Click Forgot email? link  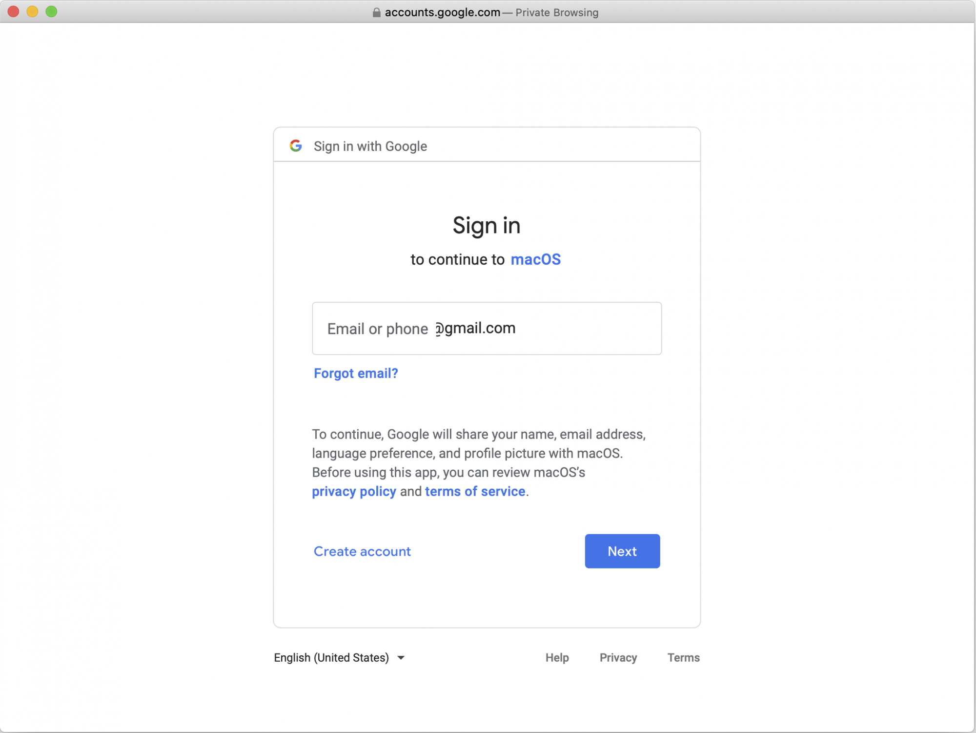pos(356,373)
